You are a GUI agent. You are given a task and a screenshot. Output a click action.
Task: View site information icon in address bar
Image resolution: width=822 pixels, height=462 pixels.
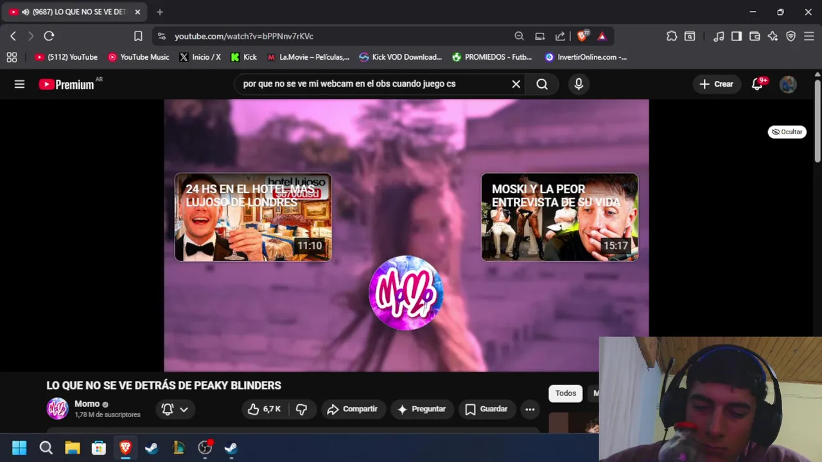click(x=161, y=36)
